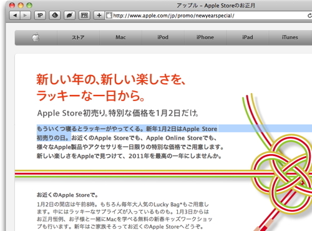Open the iTunes tab in navigation bar

[290, 37]
